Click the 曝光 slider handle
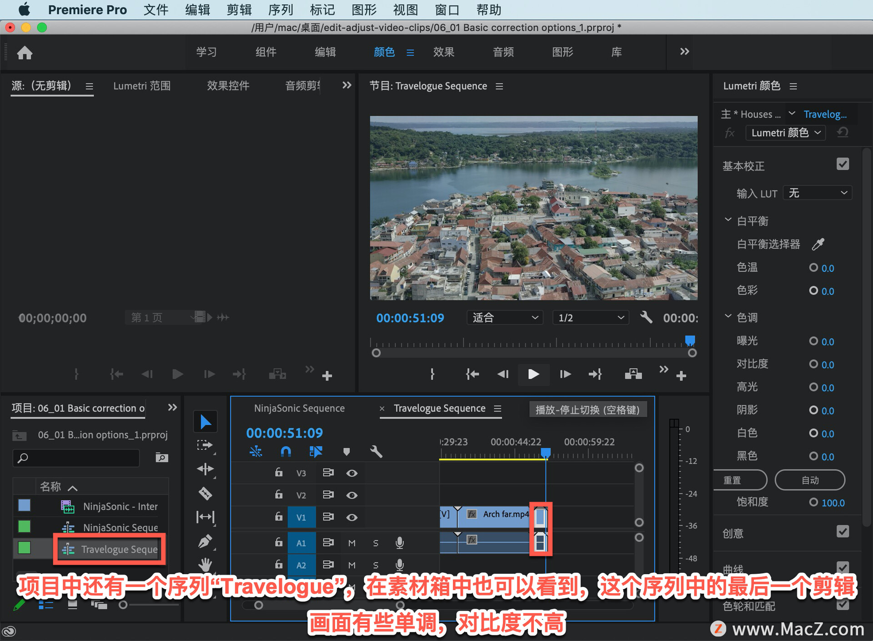Image resolution: width=873 pixels, height=641 pixels. (813, 341)
